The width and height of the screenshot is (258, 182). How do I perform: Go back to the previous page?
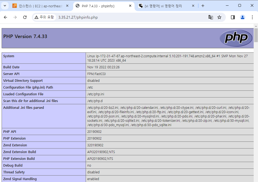[x=5, y=17]
